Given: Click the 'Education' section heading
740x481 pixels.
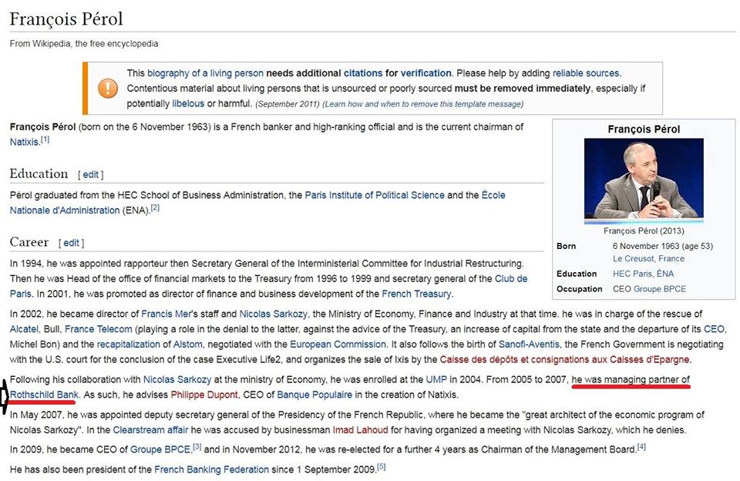Looking at the screenshot, I should point(39,173).
